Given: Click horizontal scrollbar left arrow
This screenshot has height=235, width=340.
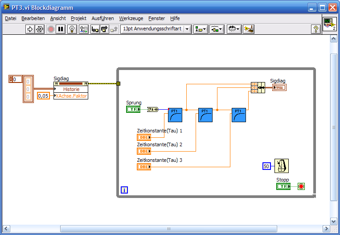Looking at the screenshot, I should pos(6,228).
